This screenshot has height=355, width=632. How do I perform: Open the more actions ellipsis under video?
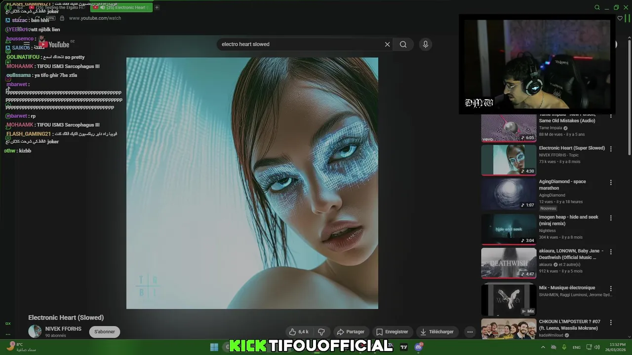coord(470,332)
